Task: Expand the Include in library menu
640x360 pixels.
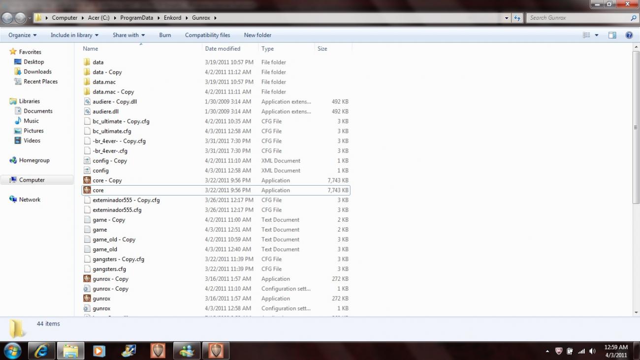Action: [74, 35]
